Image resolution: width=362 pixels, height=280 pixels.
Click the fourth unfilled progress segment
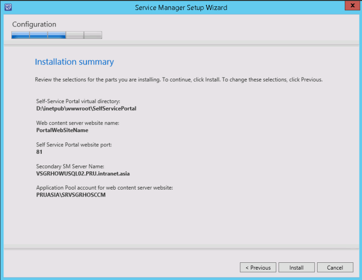(x=75, y=35)
